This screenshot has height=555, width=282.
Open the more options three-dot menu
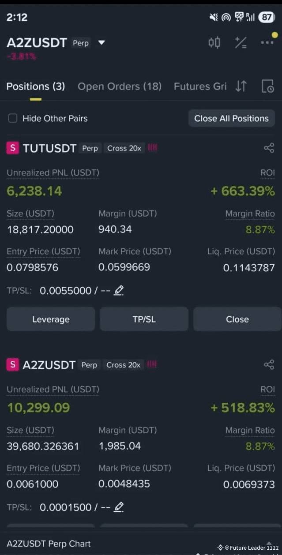tap(268, 42)
